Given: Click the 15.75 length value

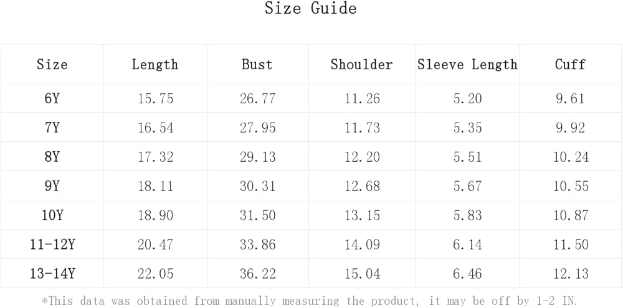Looking at the screenshot, I should click(x=155, y=98).
